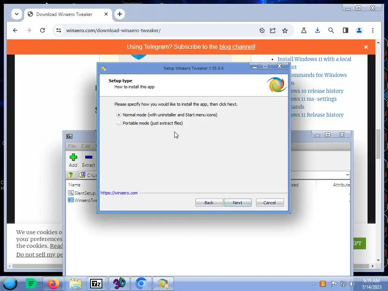Switch to Download Winaero Tweaker tab

64,14
